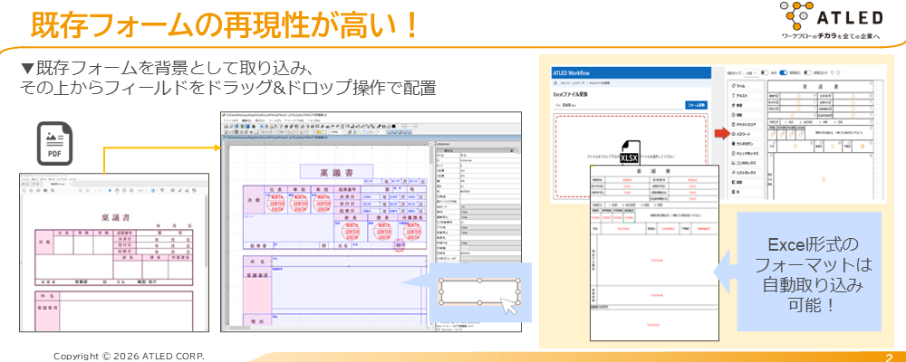Toggle the first switch beside paper size dropdown
This screenshot has height=362, width=906.
click(765, 72)
